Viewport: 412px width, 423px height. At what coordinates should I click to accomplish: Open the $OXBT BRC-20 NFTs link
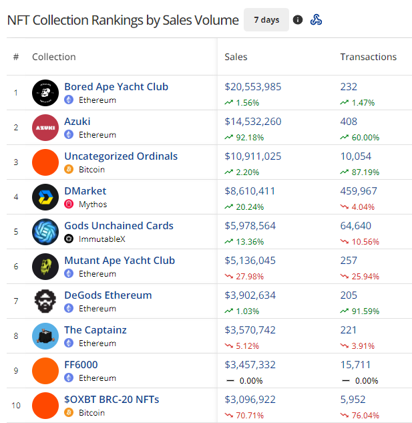[112, 400]
